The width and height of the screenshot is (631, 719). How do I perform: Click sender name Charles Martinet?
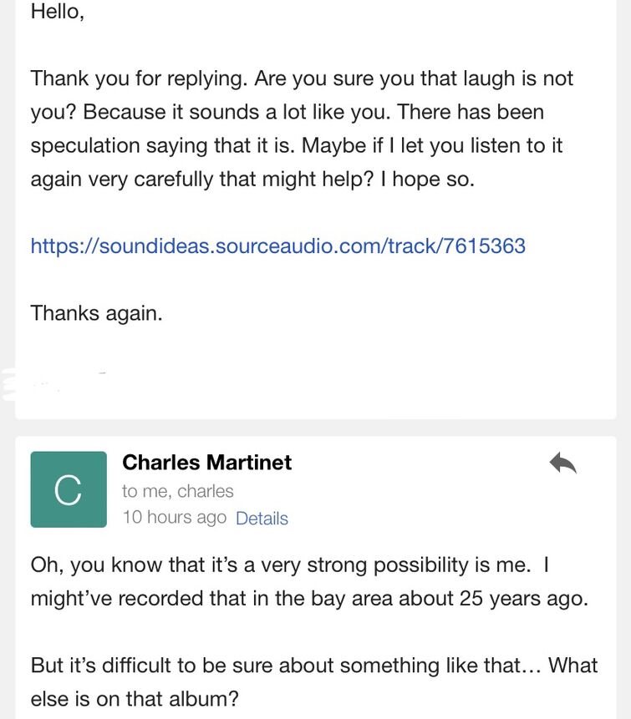tap(206, 463)
